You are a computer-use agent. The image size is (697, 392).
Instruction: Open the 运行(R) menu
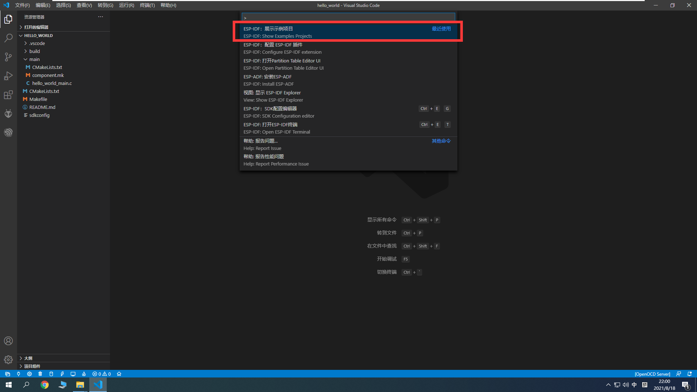(x=126, y=5)
